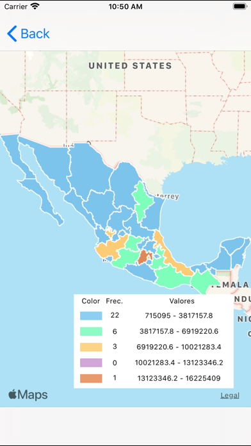Click the Color column header in legend
251x446 pixels.
pyautogui.click(x=91, y=301)
